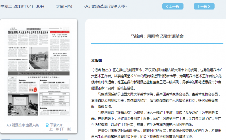The height and width of the screenshot is (140, 226).
Task: Select the headline 国家能源局 article in page thumbnail
Action: coord(28,32)
